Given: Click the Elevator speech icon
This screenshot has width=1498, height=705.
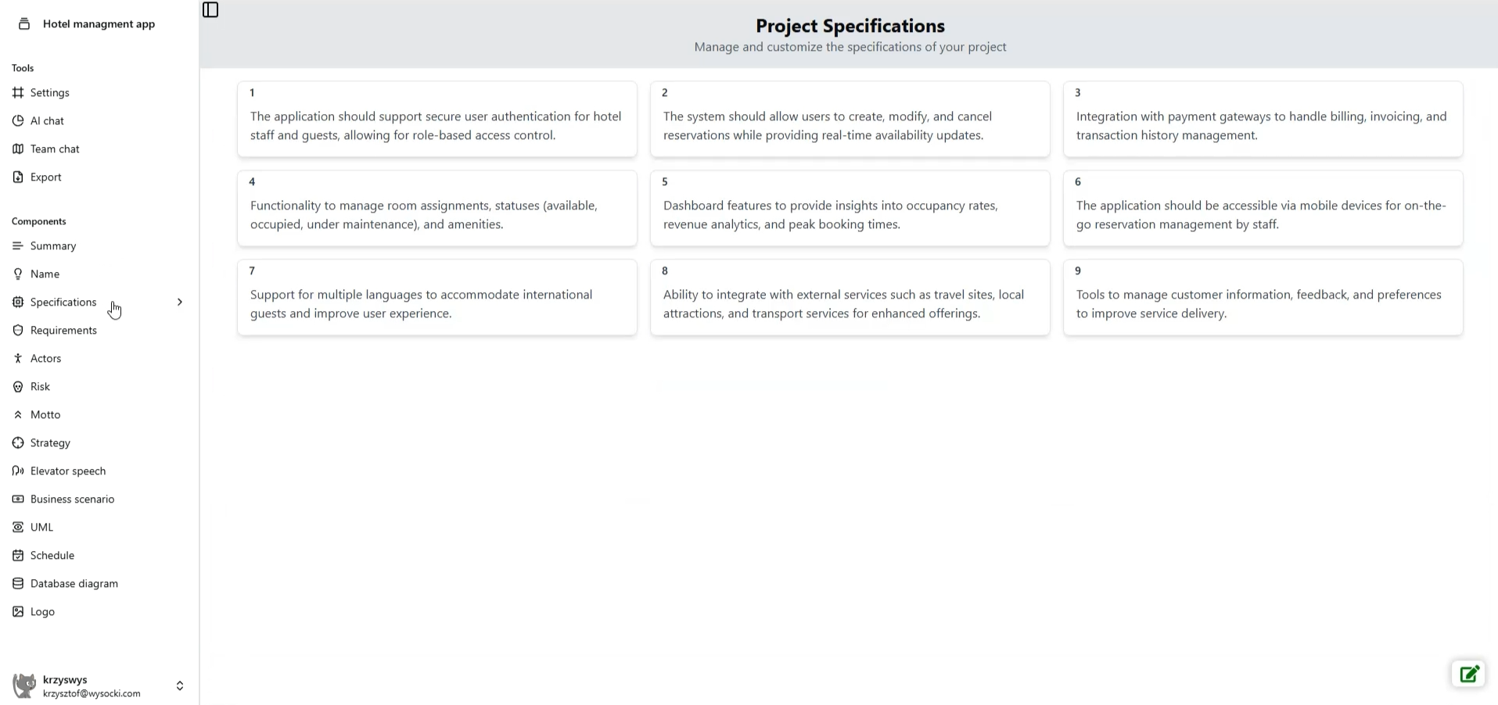Looking at the screenshot, I should 18,471.
